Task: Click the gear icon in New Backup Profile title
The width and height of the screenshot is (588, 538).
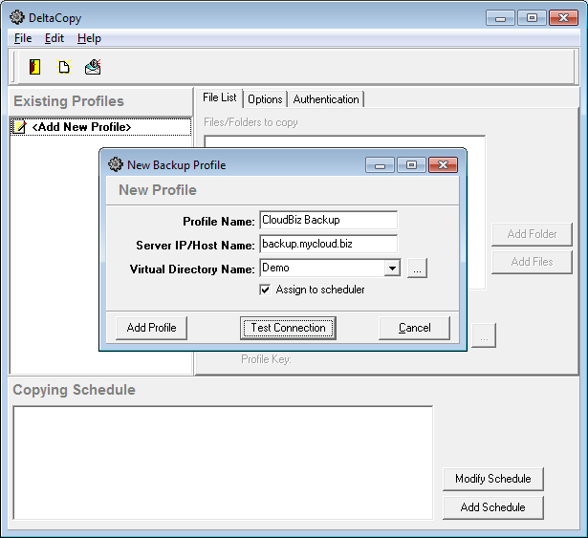Action: [x=116, y=164]
